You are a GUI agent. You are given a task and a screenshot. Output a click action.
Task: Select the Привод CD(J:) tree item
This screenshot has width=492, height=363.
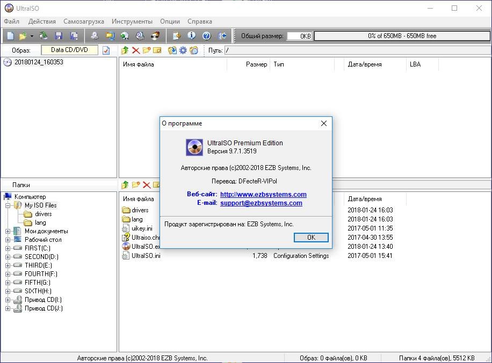click(x=44, y=308)
